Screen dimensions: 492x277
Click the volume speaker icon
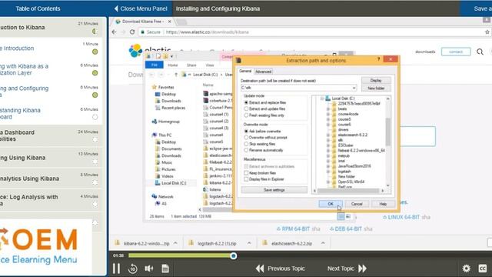pyautogui.click(x=148, y=269)
